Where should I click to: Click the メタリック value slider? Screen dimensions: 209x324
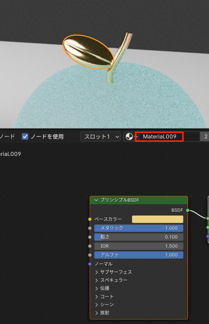[x=139, y=228]
